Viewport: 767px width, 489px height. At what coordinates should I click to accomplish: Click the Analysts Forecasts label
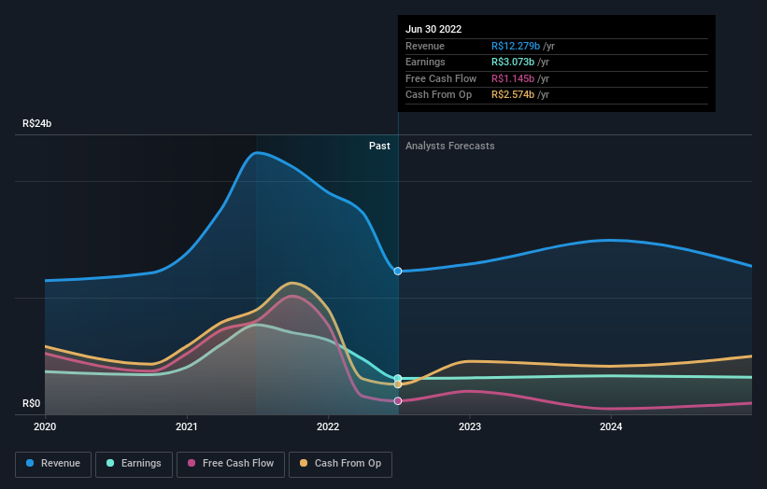pyautogui.click(x=450, y=146)
